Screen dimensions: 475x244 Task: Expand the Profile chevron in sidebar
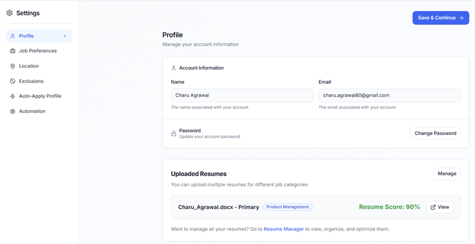pyautogui.click(x=64, y=36)
